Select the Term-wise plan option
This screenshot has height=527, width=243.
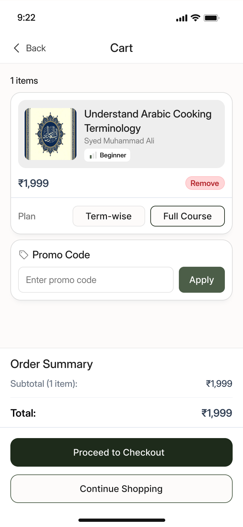click(109, 216)
